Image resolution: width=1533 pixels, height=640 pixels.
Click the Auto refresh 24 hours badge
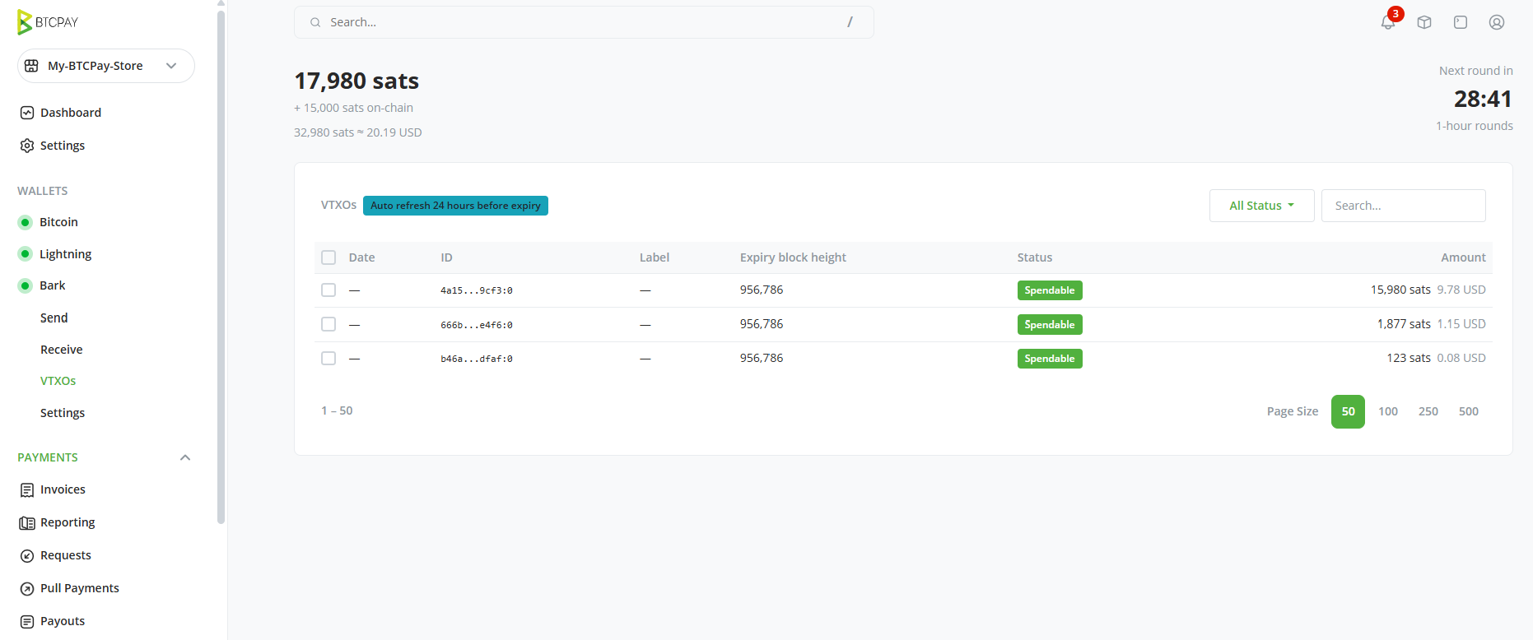pyautogui.click(x=455, y=206)
